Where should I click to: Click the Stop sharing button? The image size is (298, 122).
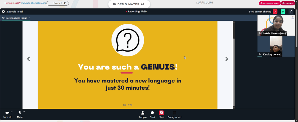coord(161,115)
